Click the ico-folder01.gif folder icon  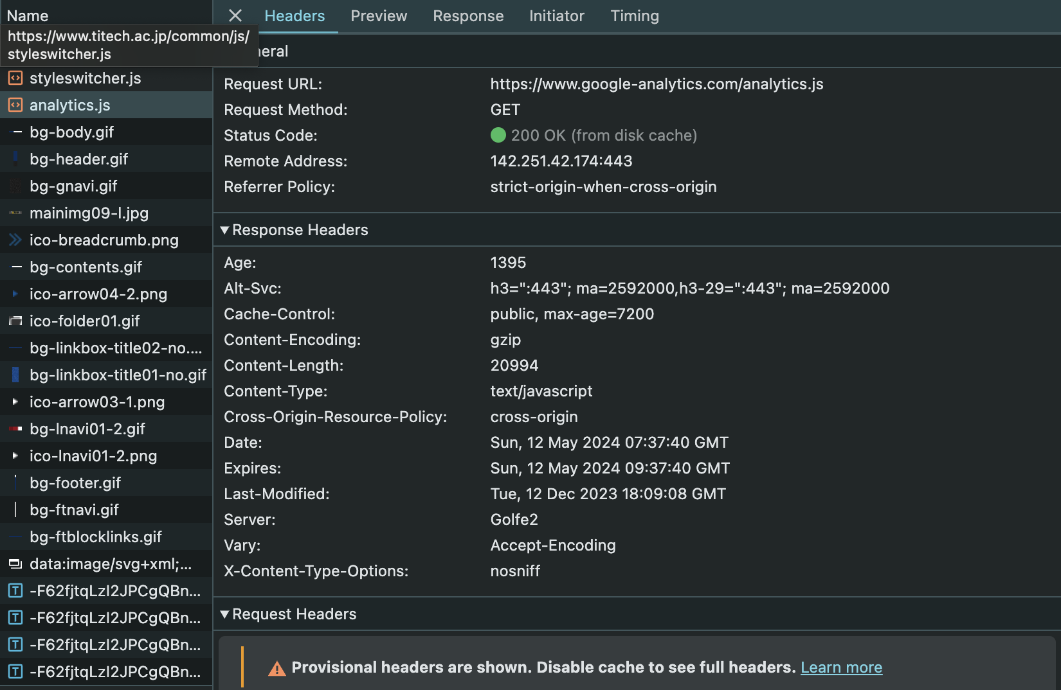pos(15,321)
